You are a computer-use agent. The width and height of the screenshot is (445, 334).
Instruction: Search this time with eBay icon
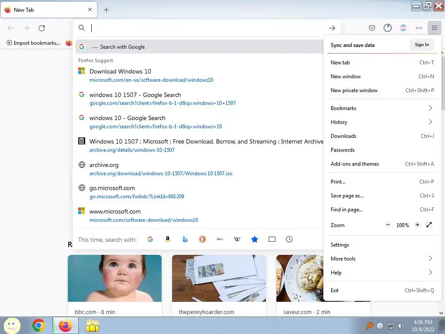220,240
